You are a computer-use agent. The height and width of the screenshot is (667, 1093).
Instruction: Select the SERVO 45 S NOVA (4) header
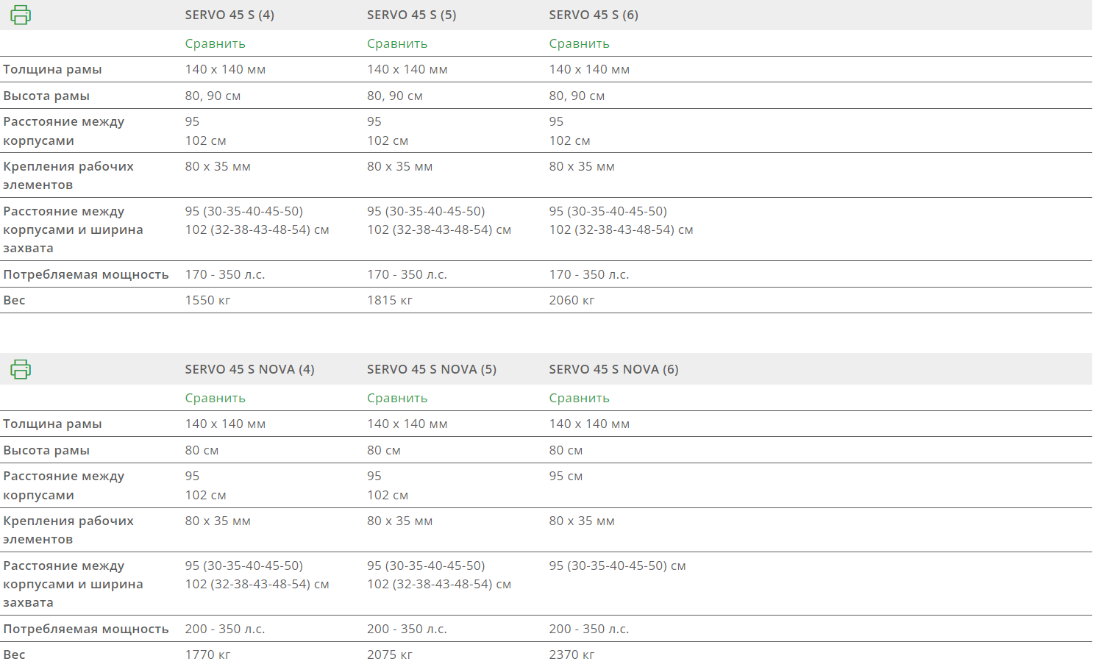249,369
